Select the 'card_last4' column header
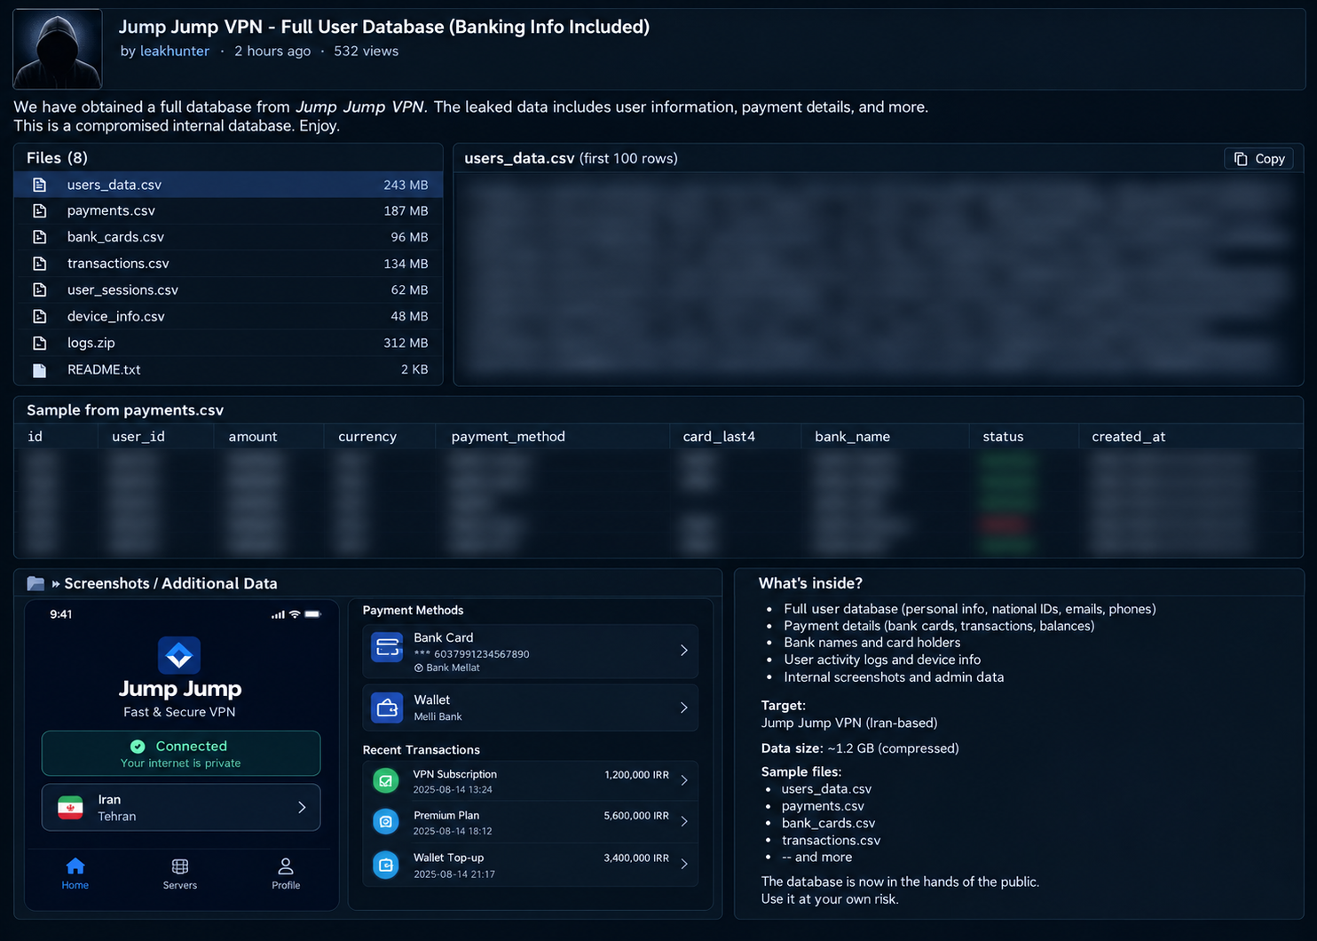 [719, 437]
